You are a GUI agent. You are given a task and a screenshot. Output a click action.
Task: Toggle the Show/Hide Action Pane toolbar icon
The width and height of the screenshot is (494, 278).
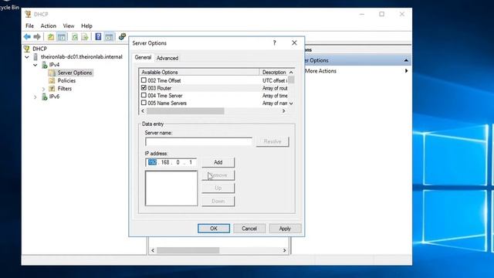(x=109, y=37)
